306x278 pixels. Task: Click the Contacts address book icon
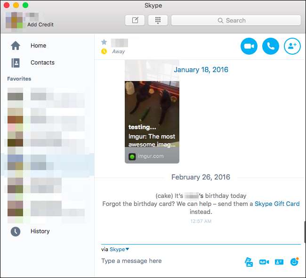(16, 63)
